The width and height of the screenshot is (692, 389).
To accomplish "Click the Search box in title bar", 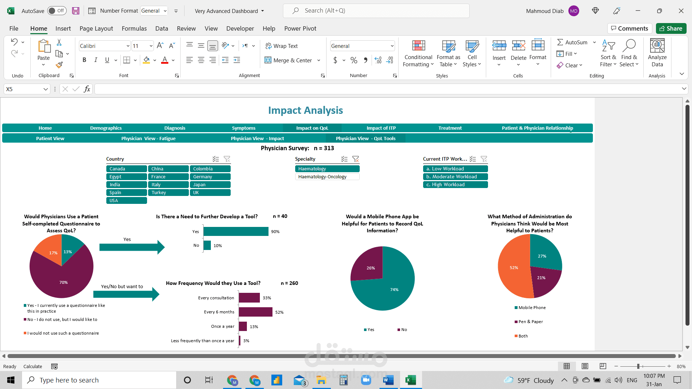I will [376, 11].
